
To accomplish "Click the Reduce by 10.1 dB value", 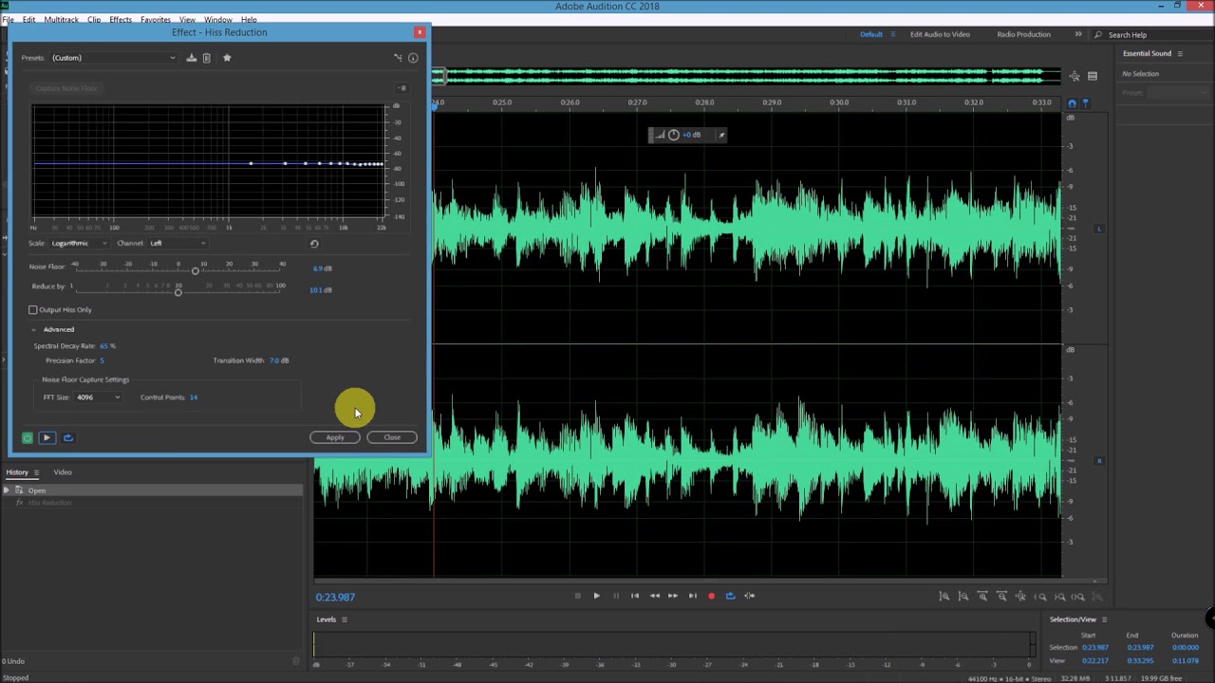I will (x=321, y=289).
